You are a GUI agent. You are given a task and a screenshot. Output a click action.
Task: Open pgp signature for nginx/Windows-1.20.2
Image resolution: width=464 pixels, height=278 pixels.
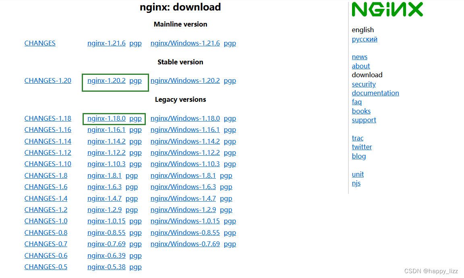pos(230,80)
